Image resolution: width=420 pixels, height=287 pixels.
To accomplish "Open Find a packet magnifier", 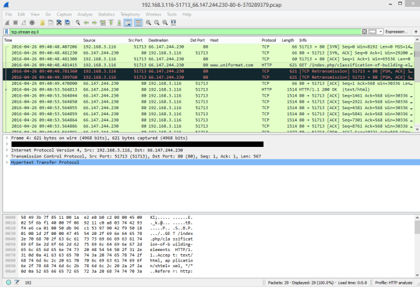I will 78,23.
